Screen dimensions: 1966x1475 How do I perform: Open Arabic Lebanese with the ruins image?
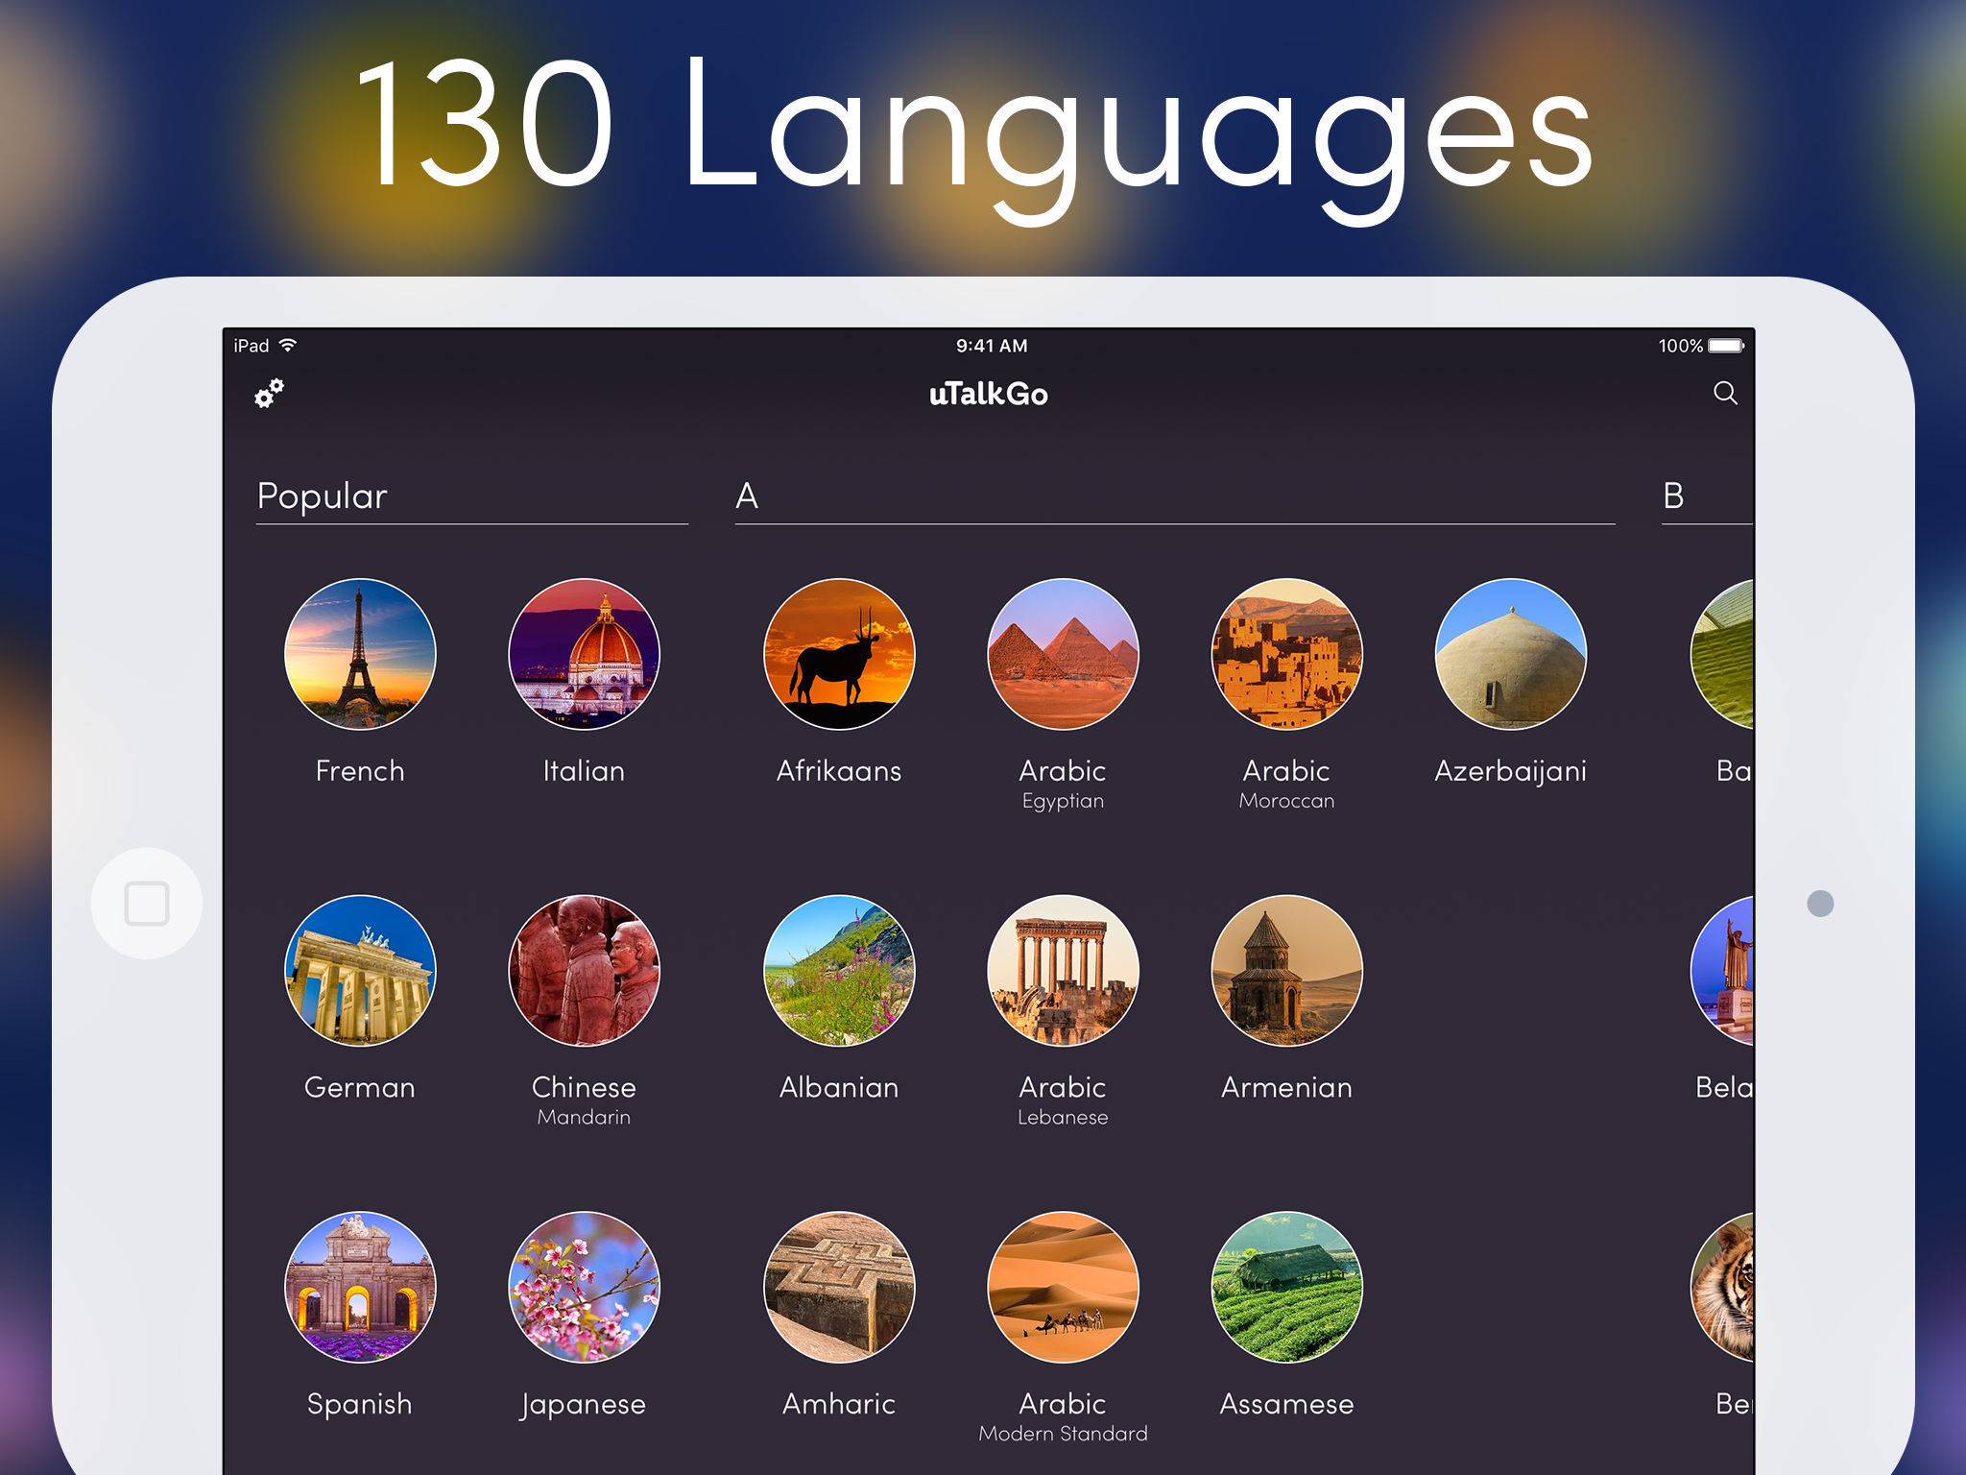pos(1063,970)
